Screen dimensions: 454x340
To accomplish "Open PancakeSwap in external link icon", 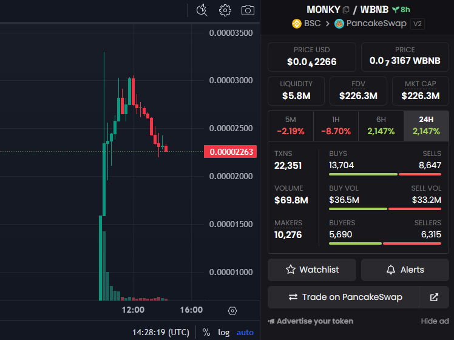I will pos(434,297).
